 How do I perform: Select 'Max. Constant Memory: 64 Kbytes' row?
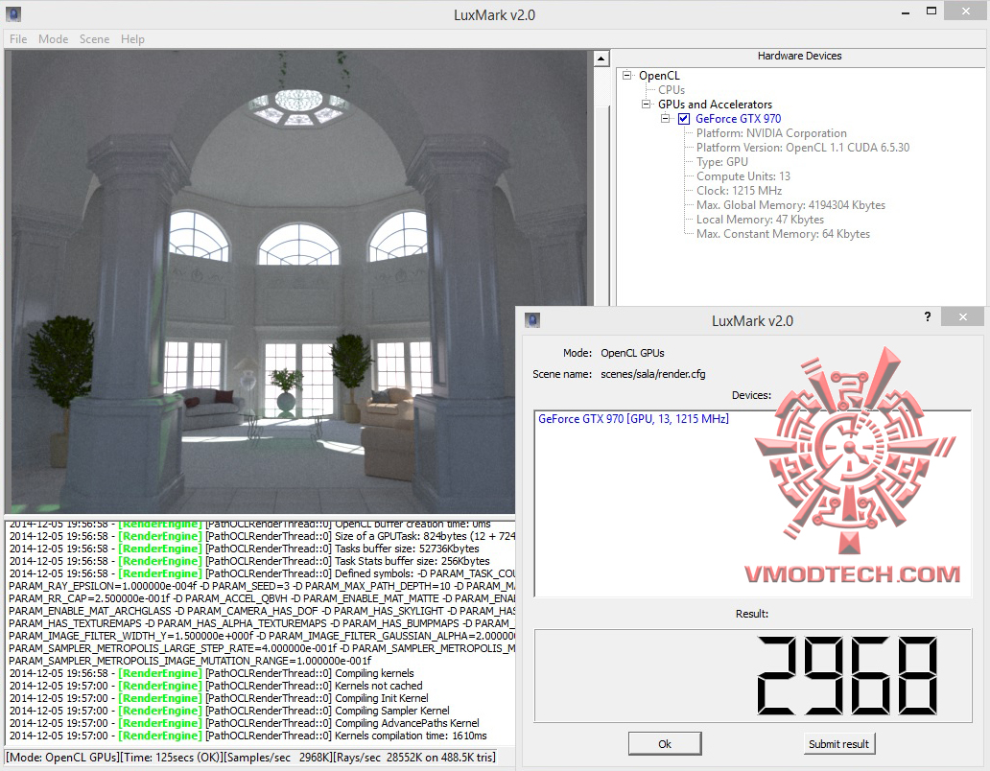click(783, 234)
